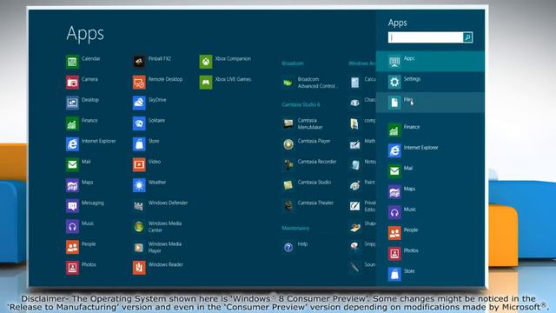The image size is (556, 313).
Task: Open the Paint accessory icon
Action: pyautogui.click(x=354, y=185)
